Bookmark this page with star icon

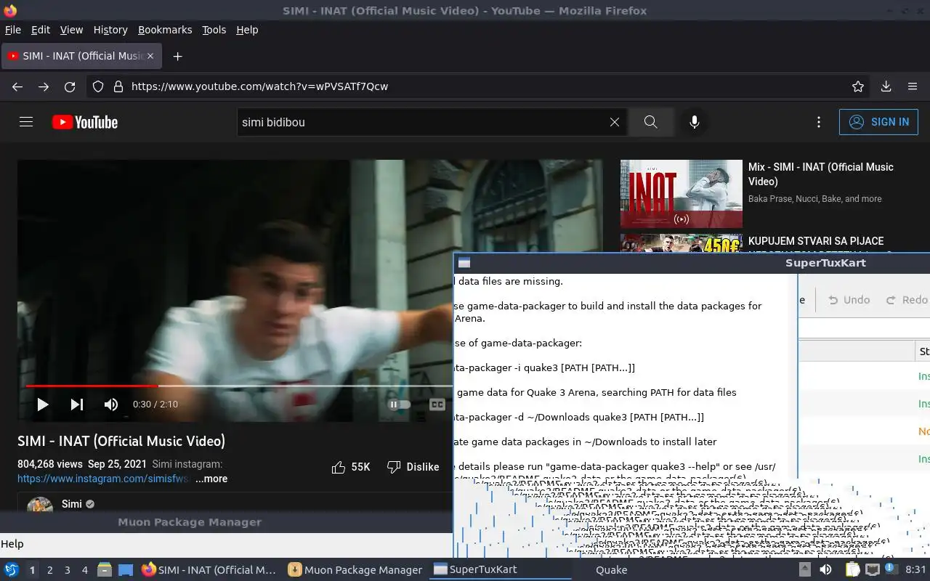(x=858, y=86)
